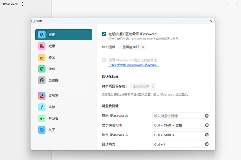Open the 实验室 settings tab
This screenshot has width=241, height=160.
pos(63,96)
